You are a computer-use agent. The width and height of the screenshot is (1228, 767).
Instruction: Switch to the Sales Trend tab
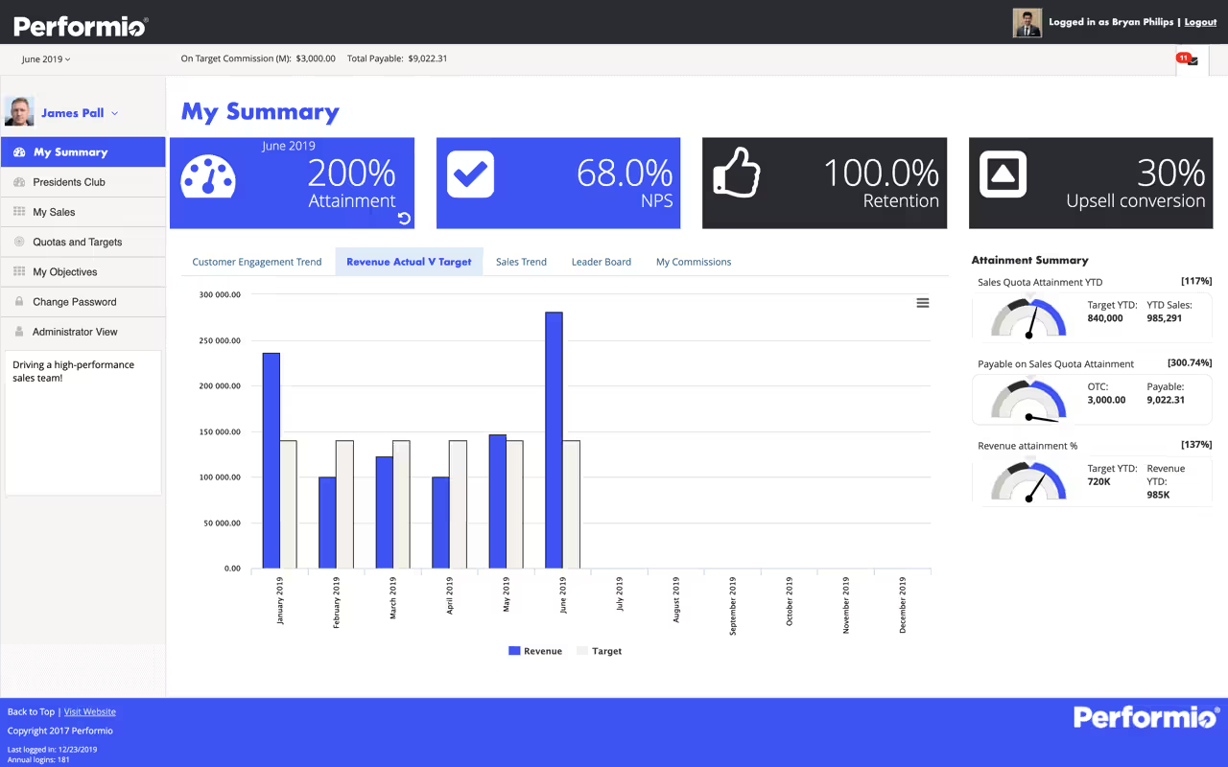click(x=521, y=261)
